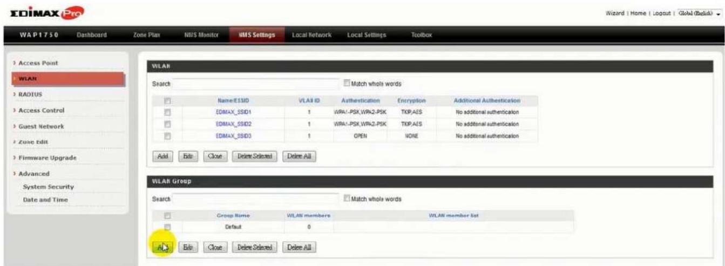Toggle select-all checkbox in WLAN Group header
Image resolution: width=725 pixels, height=266 pixels.
(x=167, y=216)
